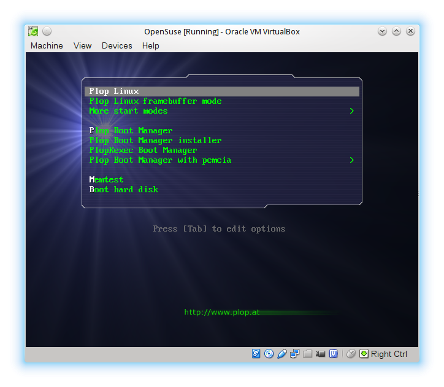Click the Right Ctrl host key label

pos(389,354)
